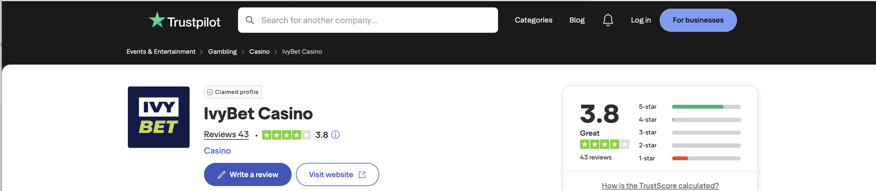Select the 3-star rating row

click(689, 133)
